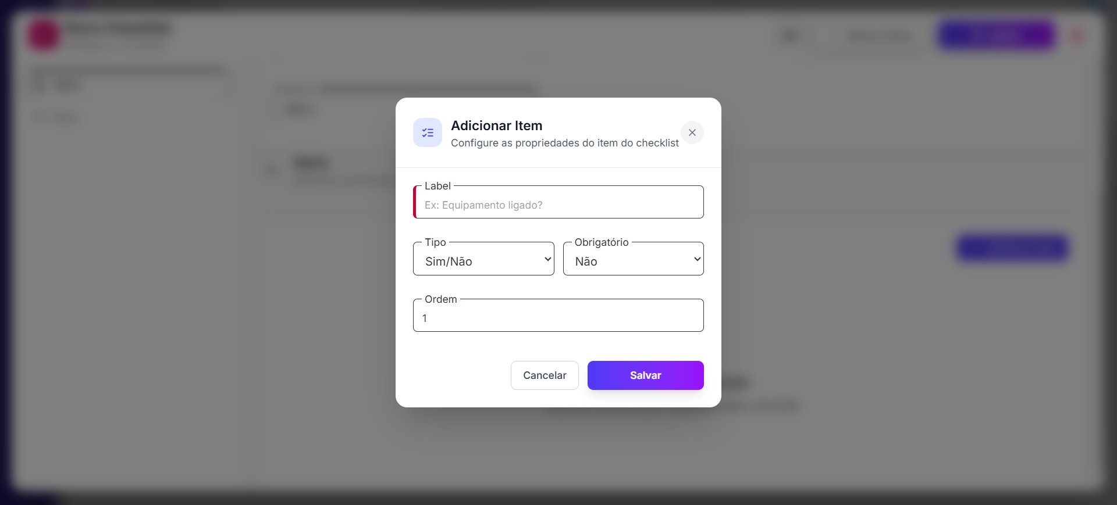Click the "Obrigatório" field caption

tap(601, 242)
